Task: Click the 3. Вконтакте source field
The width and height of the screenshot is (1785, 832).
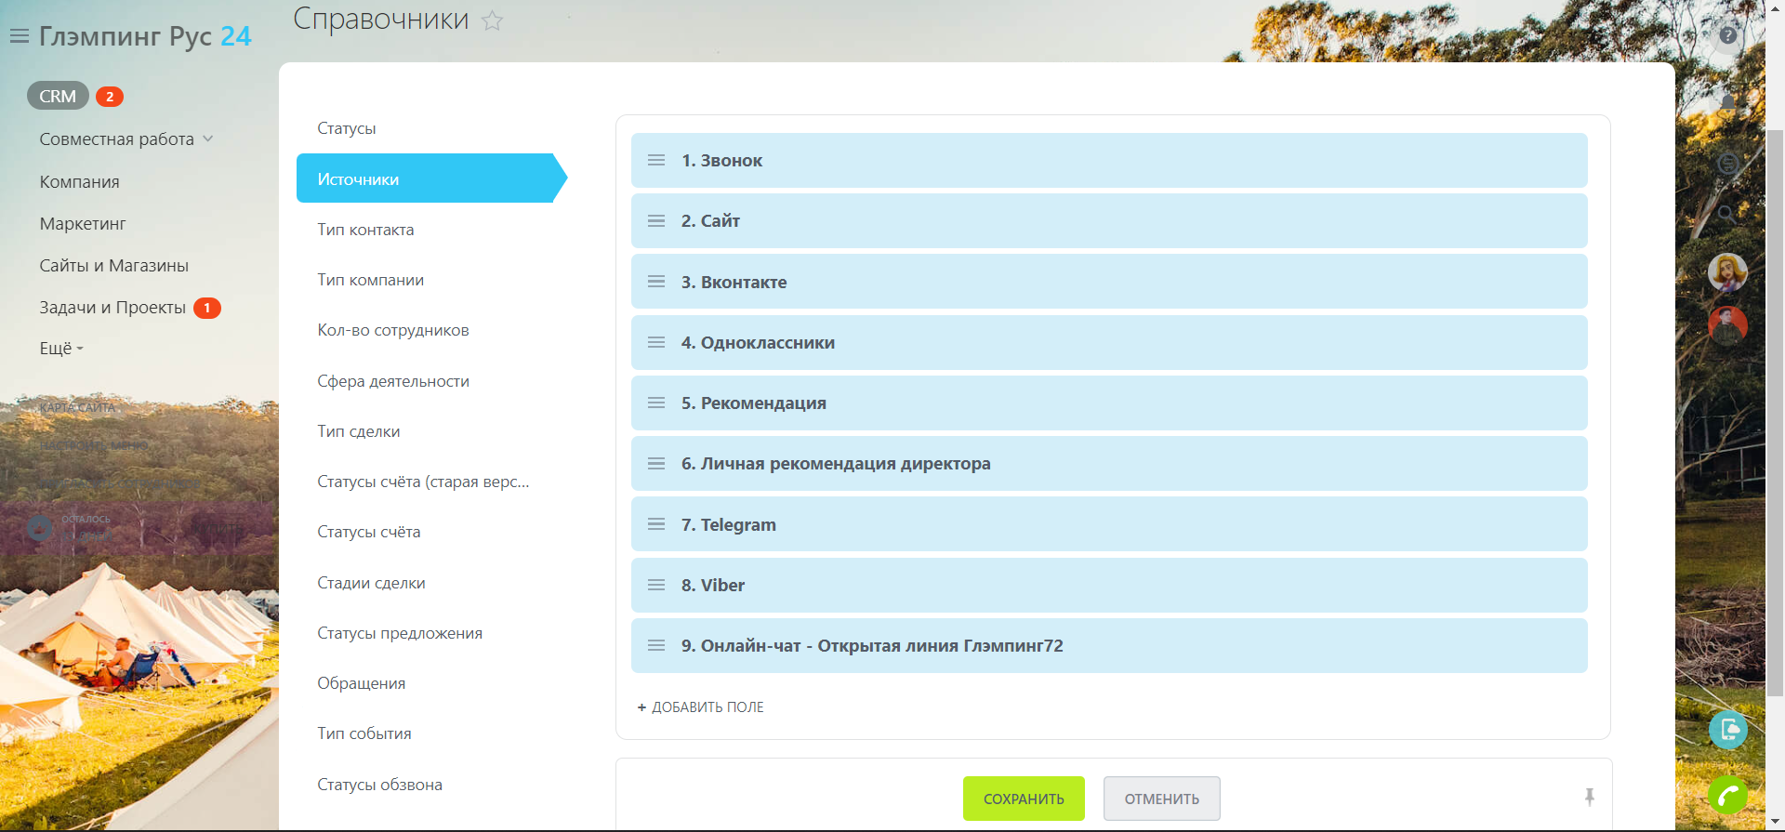Action: (1109, 282)
